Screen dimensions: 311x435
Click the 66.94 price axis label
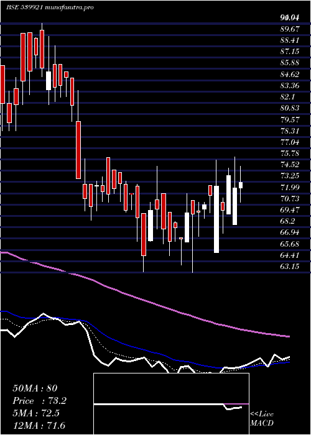289,232
